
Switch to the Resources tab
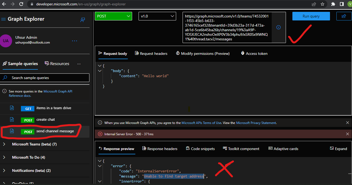tap(57, 64)
